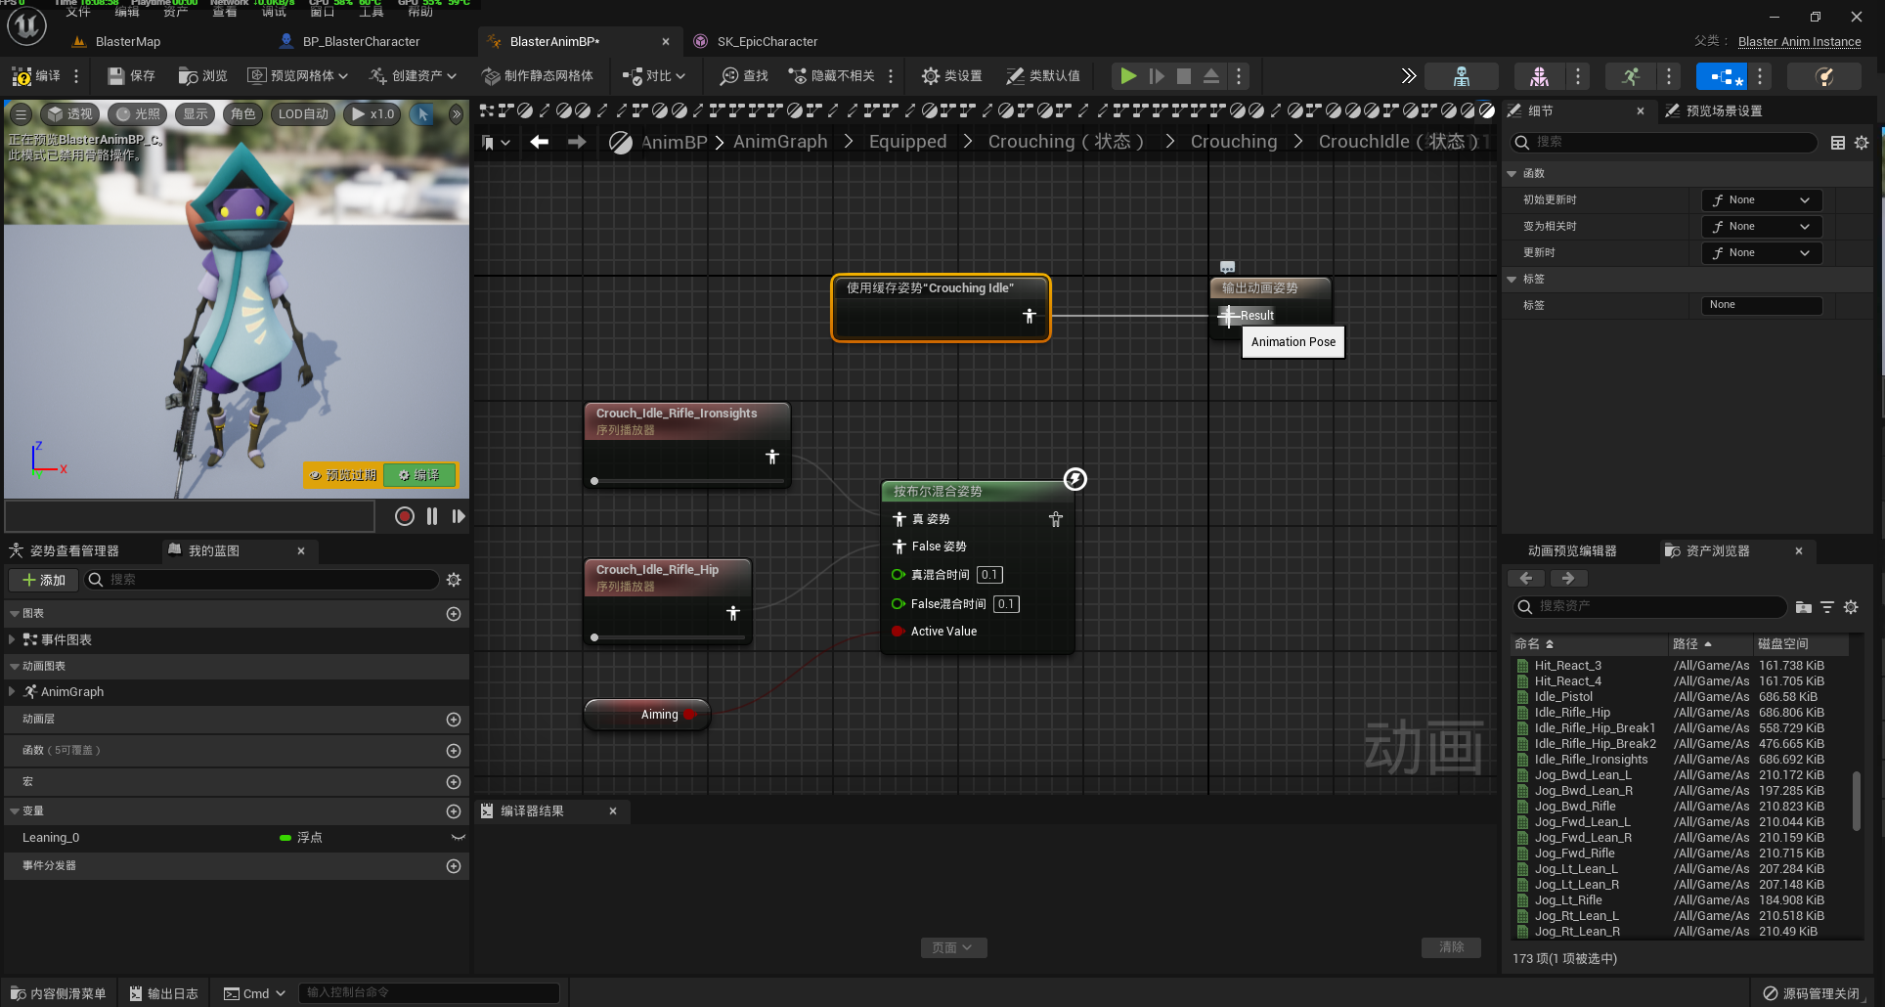Open the bookmarks dropdown in graph
The image size is (1885, 1007).
click(497, 143)
